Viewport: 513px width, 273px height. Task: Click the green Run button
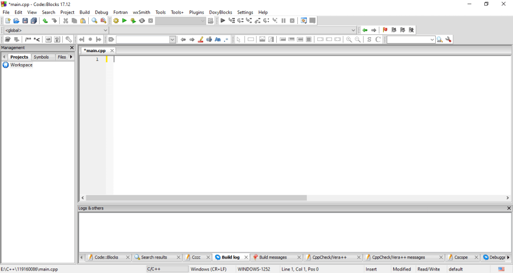pos(124,21)
